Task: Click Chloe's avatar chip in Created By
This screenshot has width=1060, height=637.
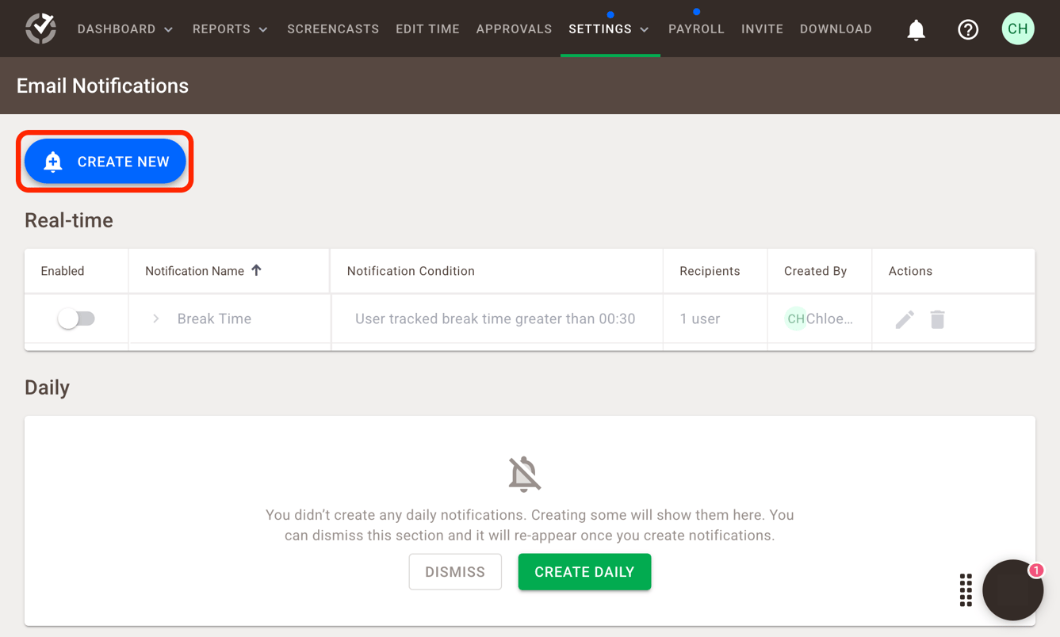Action: (794, 318)
